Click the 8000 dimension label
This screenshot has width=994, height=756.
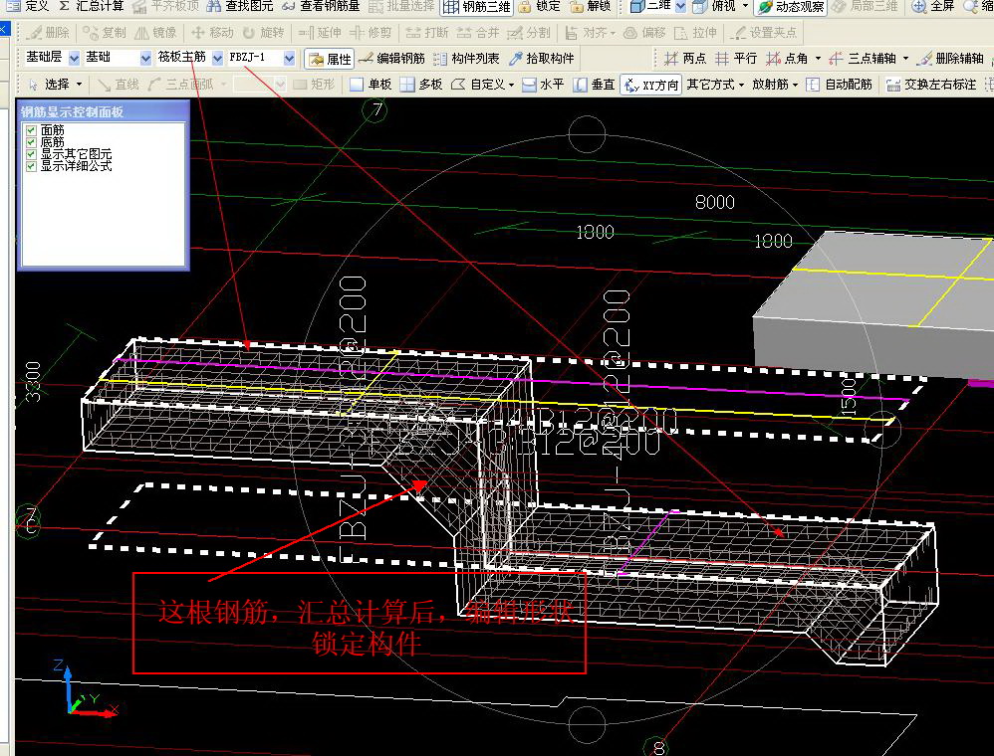point(715,202)
